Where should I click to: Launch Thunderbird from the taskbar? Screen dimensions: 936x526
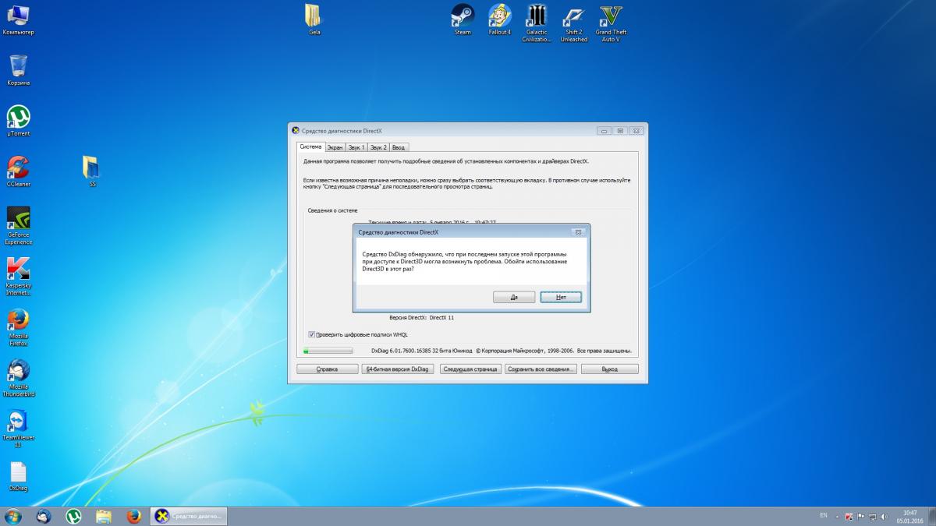44,516
